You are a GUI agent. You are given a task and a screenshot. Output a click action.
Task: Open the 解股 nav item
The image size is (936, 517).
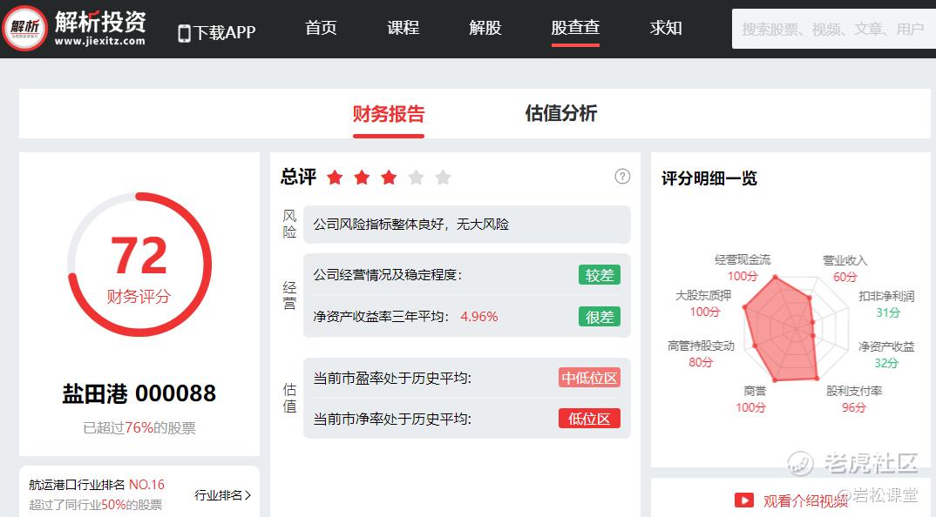pyautogui.click(x=485, y=28)
